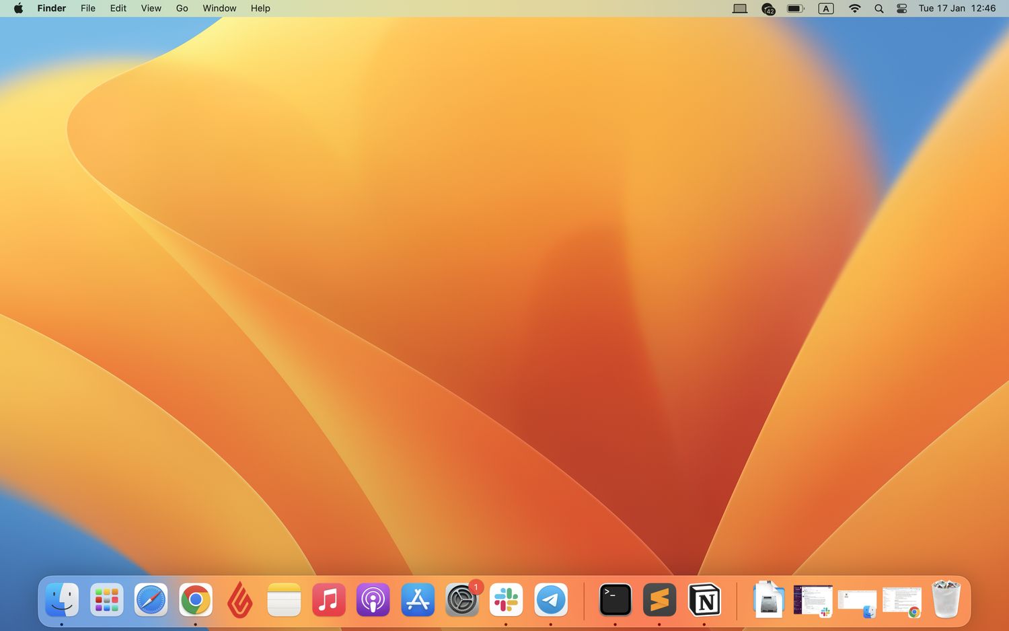
Task: Open the Lightspeed app
Action: 239,599
